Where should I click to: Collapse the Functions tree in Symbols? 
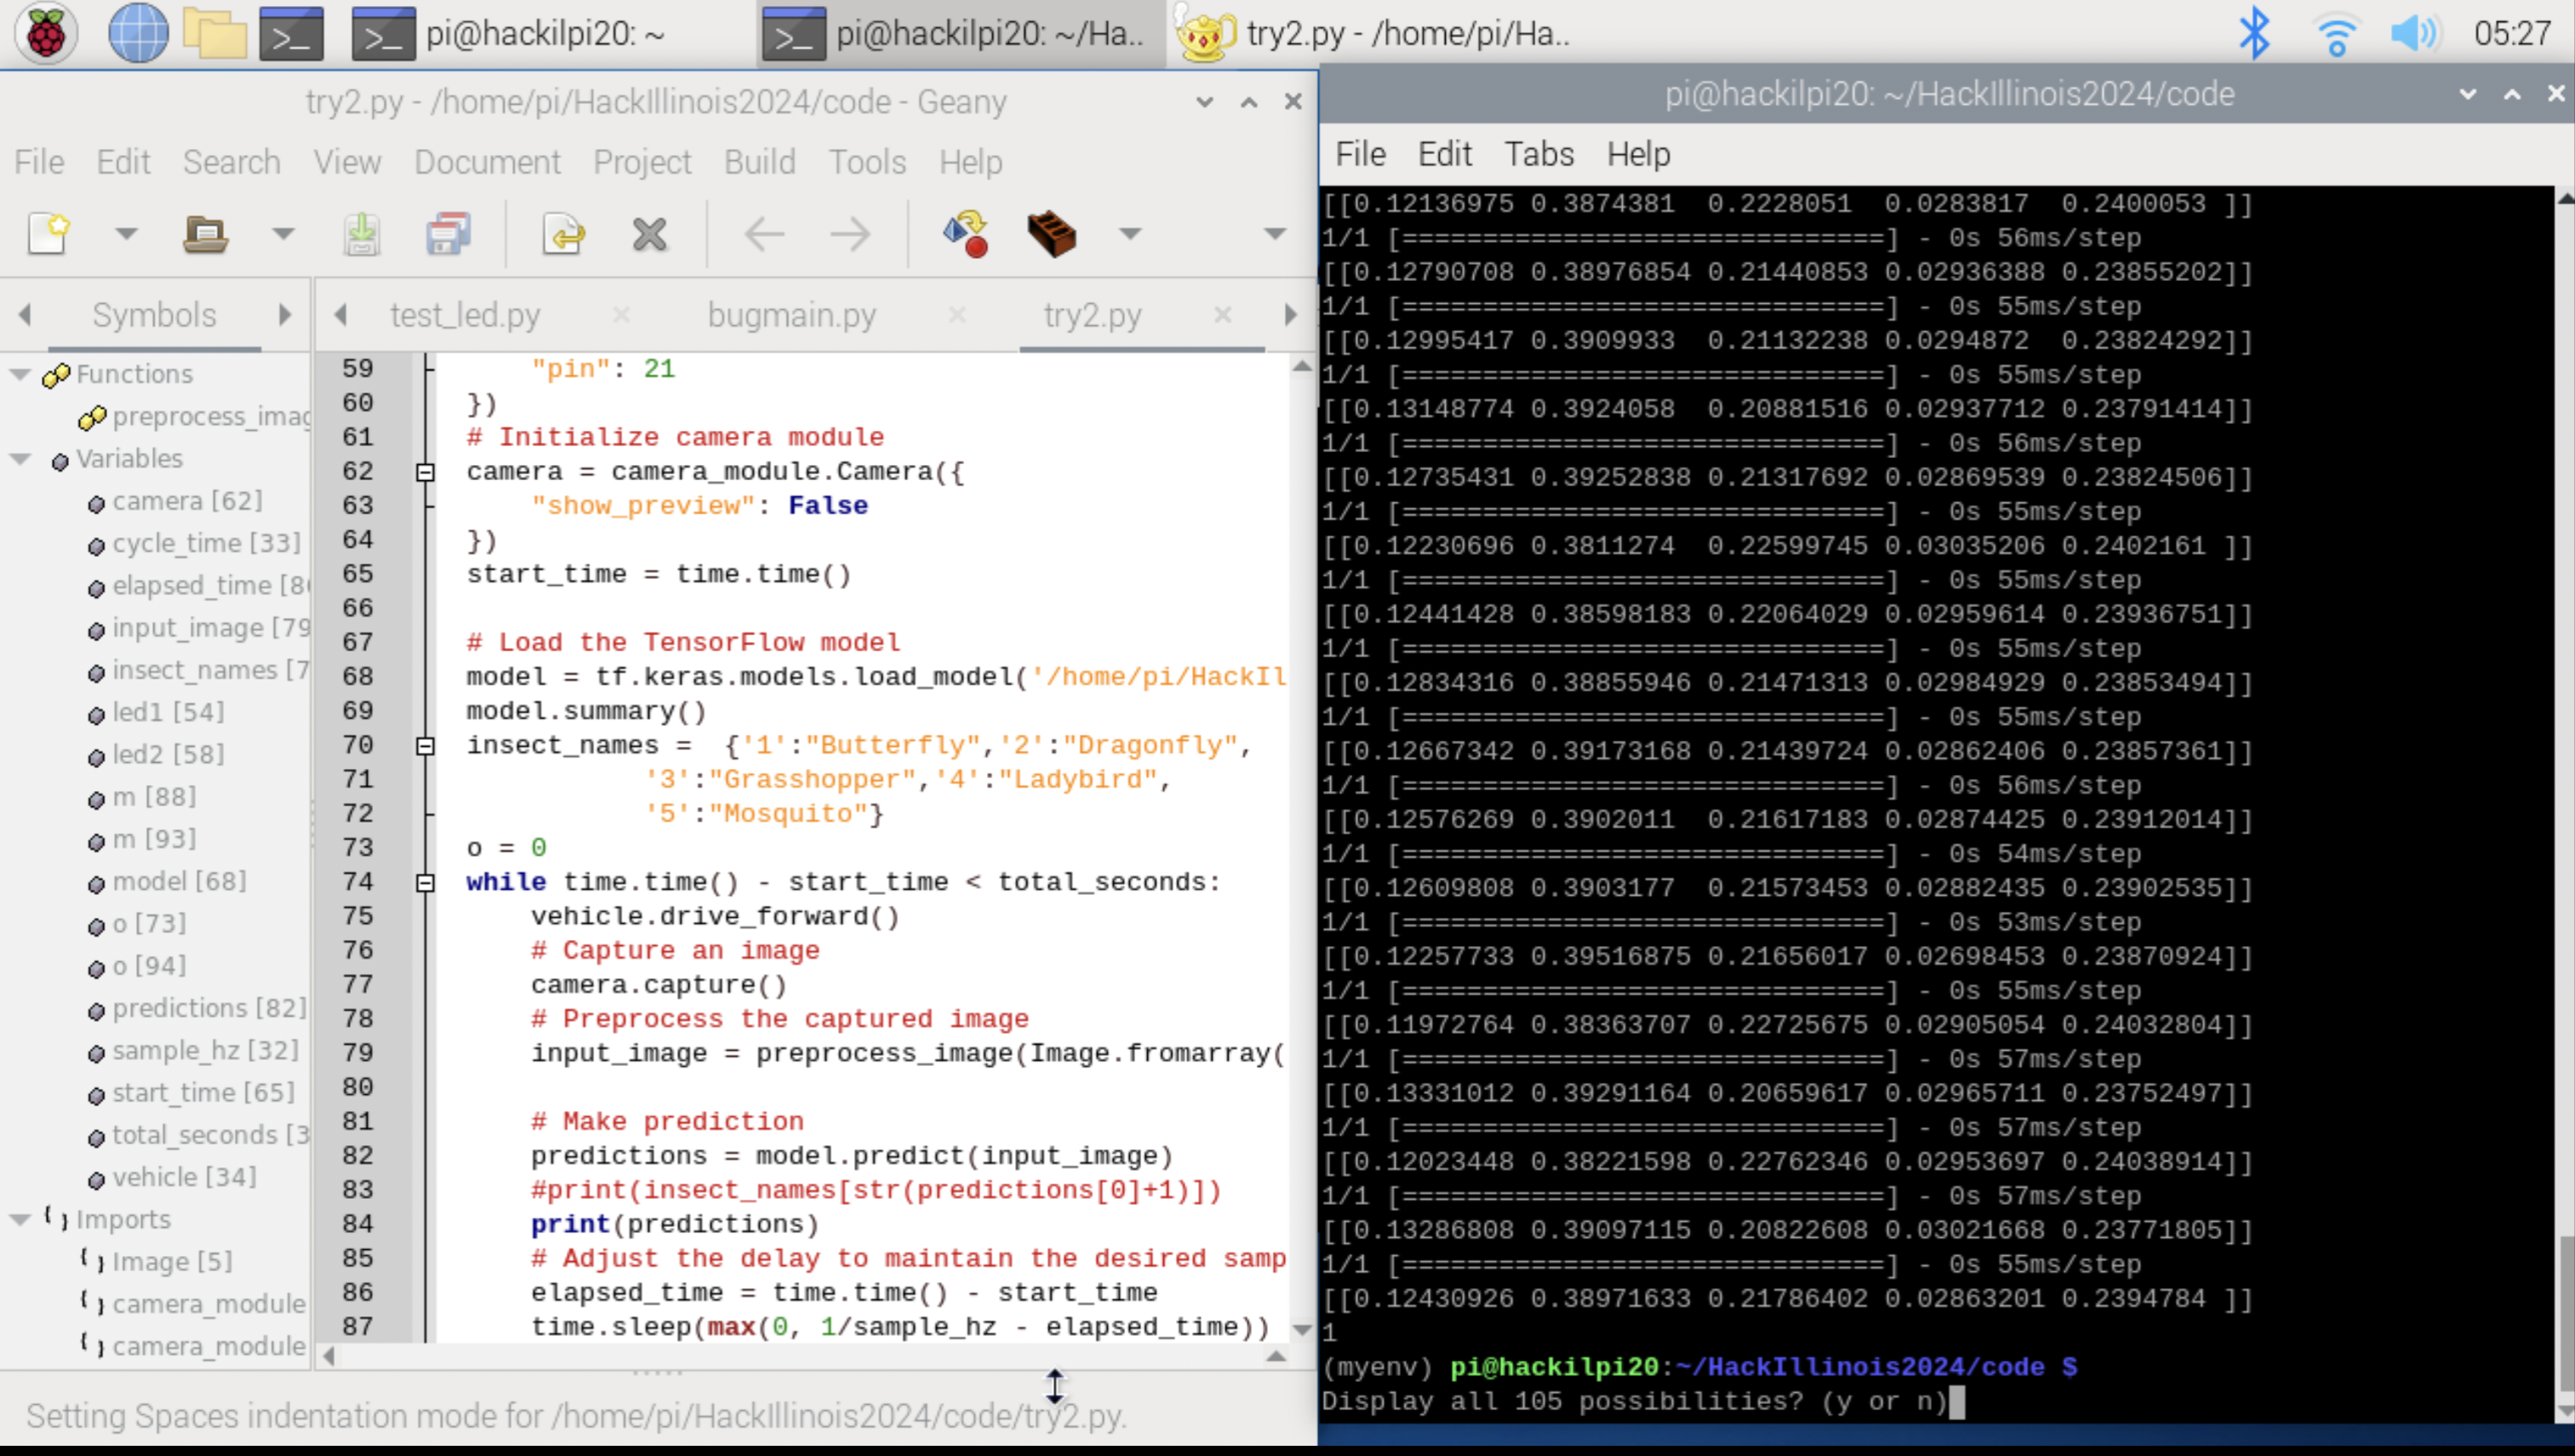click(x=20, y=374)
